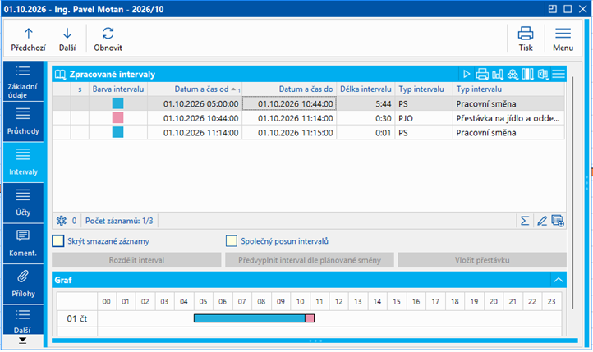Sort by Datum a čas do column header
The height and width of the screenshot is (352, 593).
[x=289, y=89]
